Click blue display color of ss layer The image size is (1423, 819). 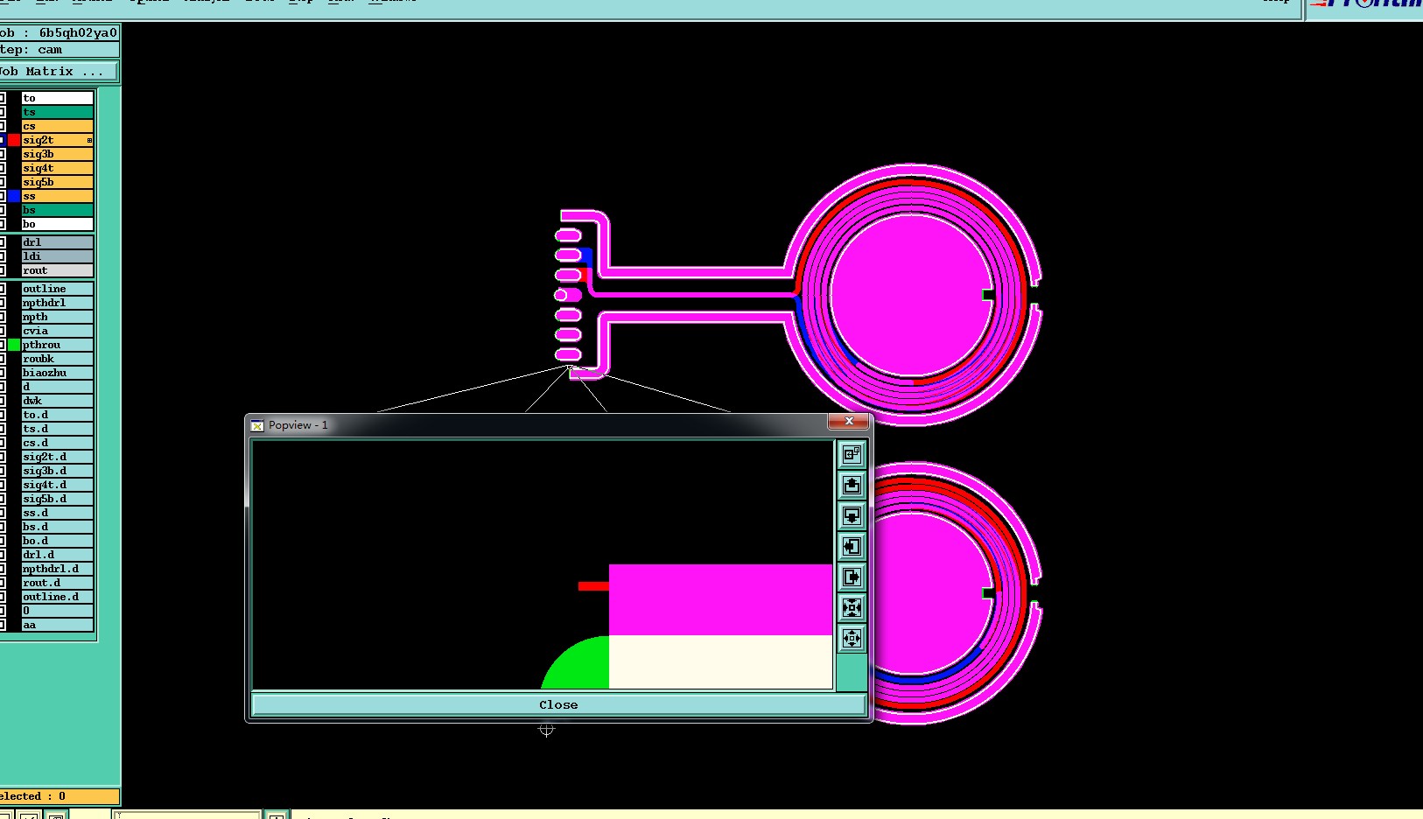[x=14, y=196]
